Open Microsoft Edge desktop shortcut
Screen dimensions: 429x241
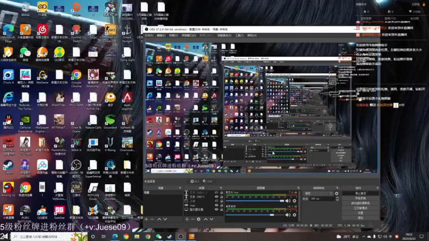(8, 33)
